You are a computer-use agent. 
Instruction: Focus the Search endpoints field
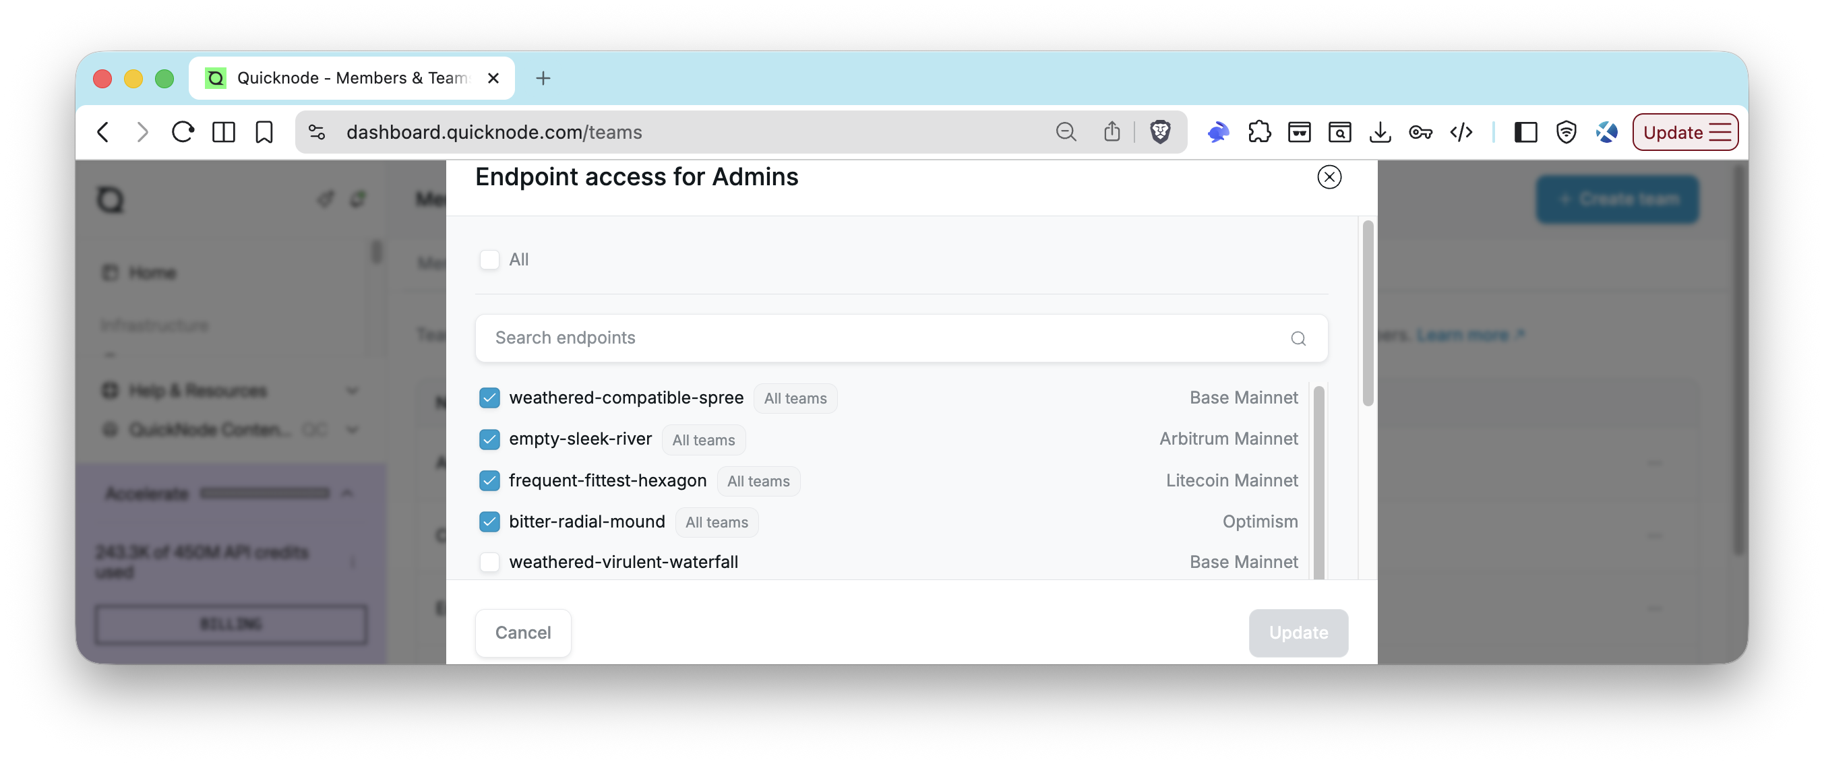pyautogui.click(x=901, y=338)
